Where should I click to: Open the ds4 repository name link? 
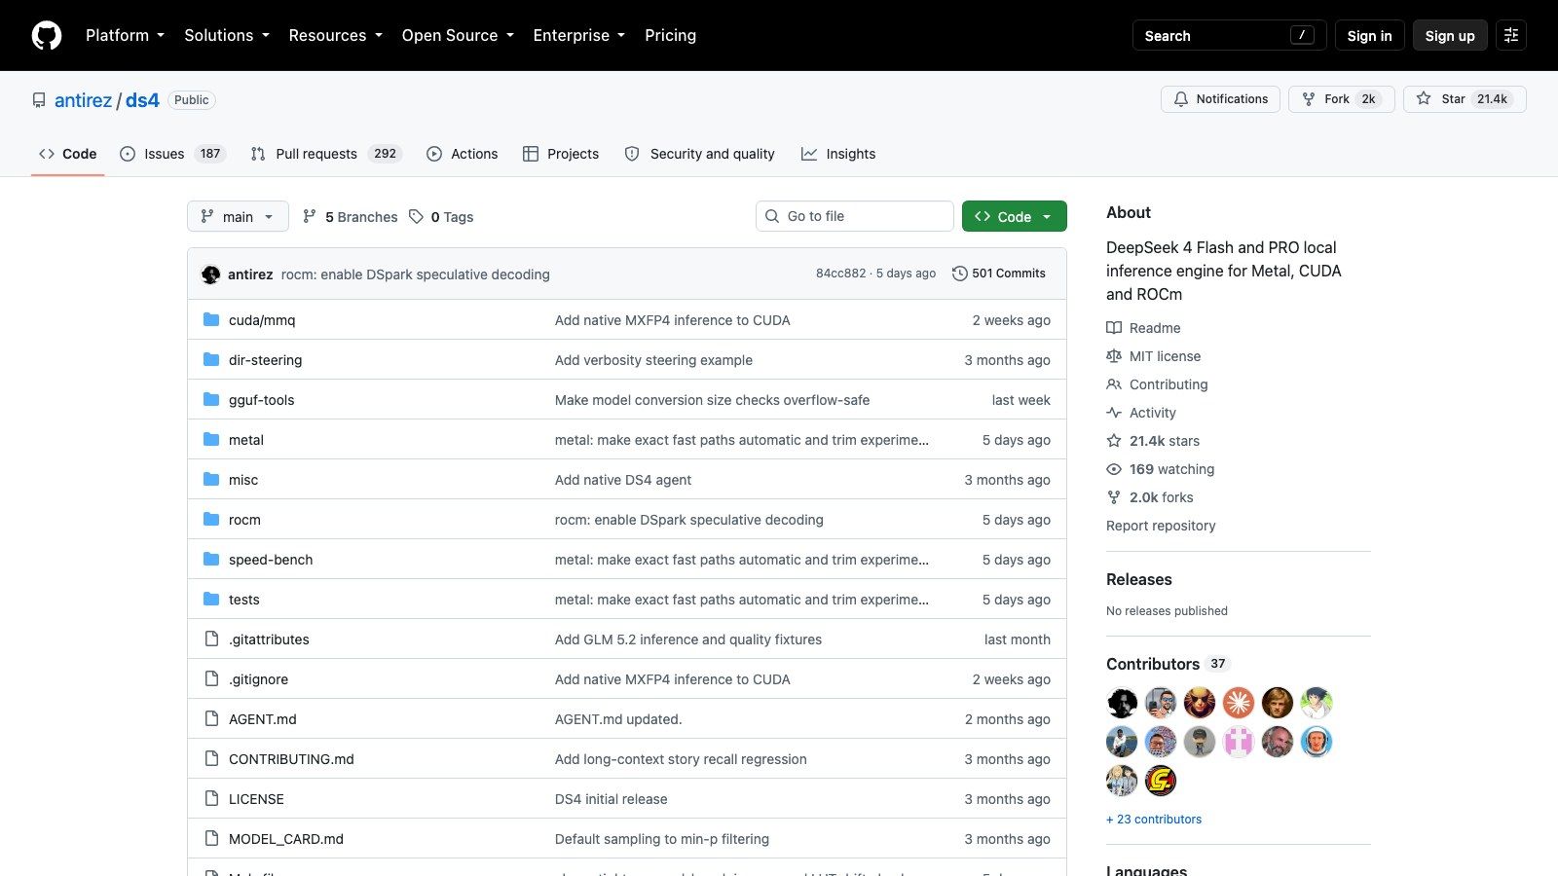click(142, 100)
